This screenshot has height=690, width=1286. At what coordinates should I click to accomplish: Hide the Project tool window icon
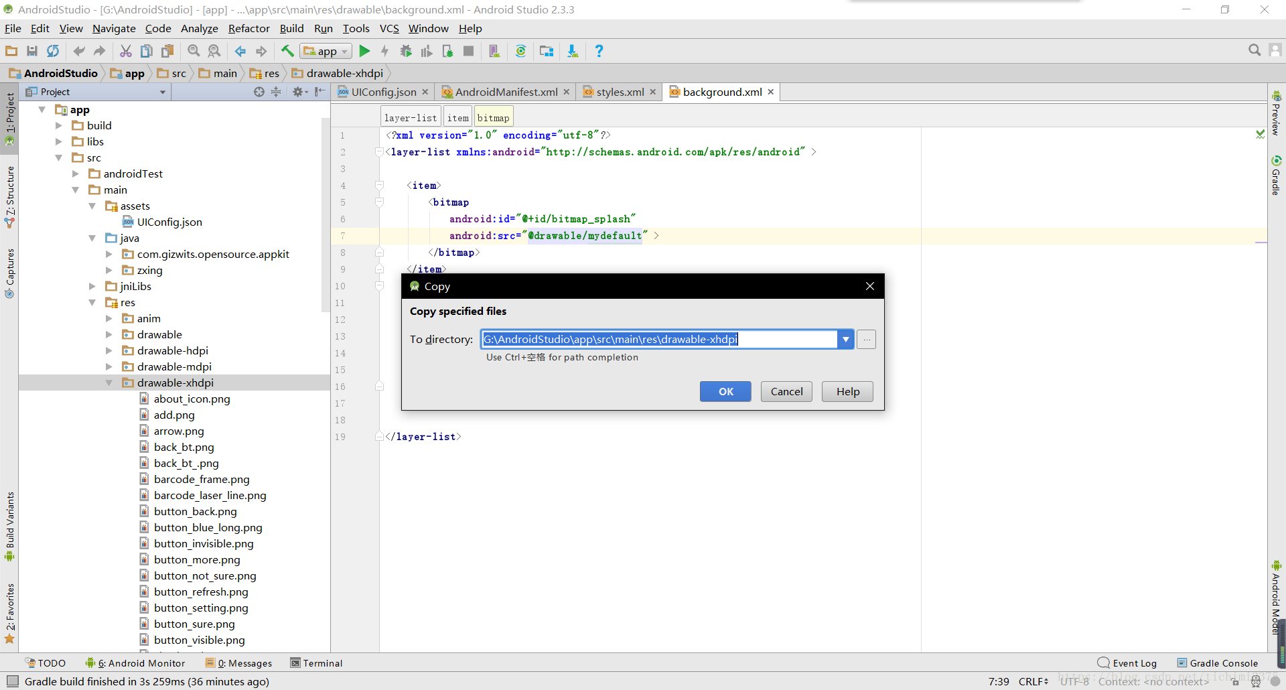tap(320, 92)
